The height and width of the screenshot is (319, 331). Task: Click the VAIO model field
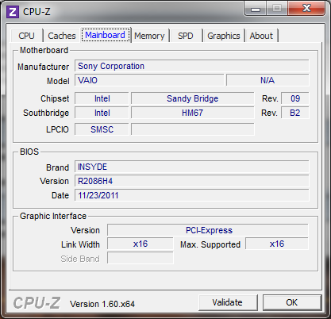[x=149, y=80]
